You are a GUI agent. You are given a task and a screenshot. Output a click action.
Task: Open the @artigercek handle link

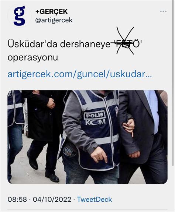(54, 20)
